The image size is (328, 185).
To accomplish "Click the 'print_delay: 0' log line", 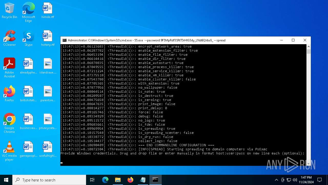I will 114,108.
